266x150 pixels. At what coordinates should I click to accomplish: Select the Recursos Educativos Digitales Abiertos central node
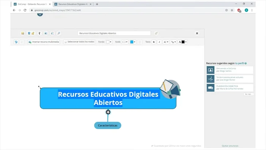tap(108, 98)
